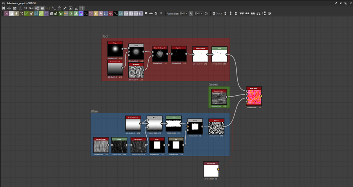Image resolution: width=353 pixels, height=187 pixels.
Task: Reset the parent size with the circular arrow button
Action: [206, 13]
